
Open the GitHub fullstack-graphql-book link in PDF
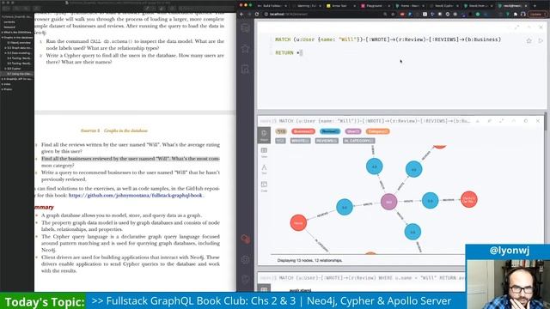(136, 195)
